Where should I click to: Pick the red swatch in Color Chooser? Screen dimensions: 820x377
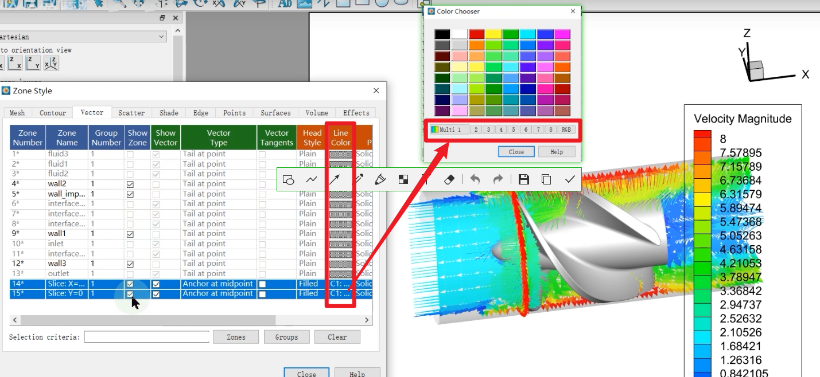pyautogui.click(x=476, y=34)
